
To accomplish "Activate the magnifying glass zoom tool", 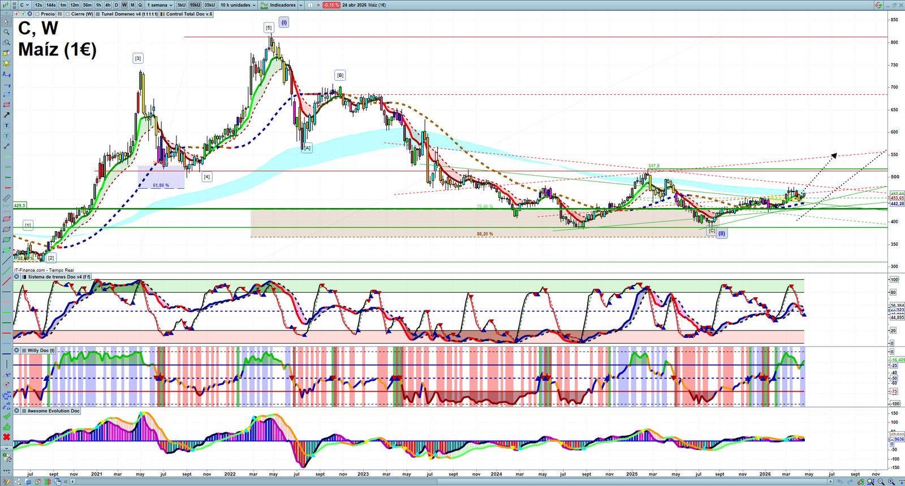I will click(x=6, y=32).
